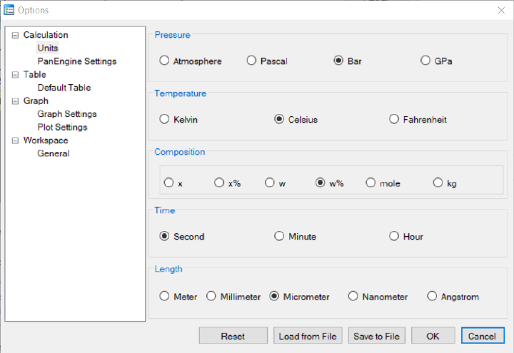Image resolution: width=514 pixels, height=353 pixels.
Task: Click the Reset button
Action: (x=233, y=336)
